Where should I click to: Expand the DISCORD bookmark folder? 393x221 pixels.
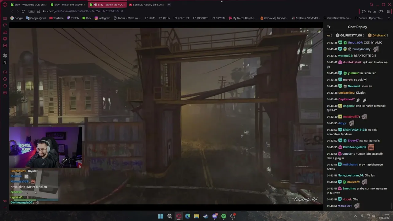point(201,18)
